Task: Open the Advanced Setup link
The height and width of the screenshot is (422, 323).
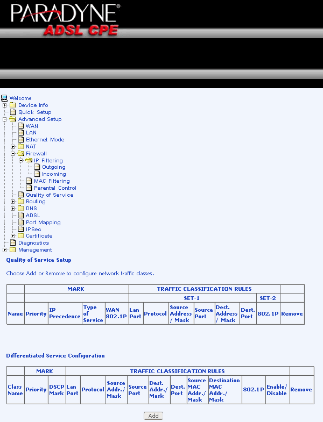Action: pyautogui.click(x=40, y=119)
